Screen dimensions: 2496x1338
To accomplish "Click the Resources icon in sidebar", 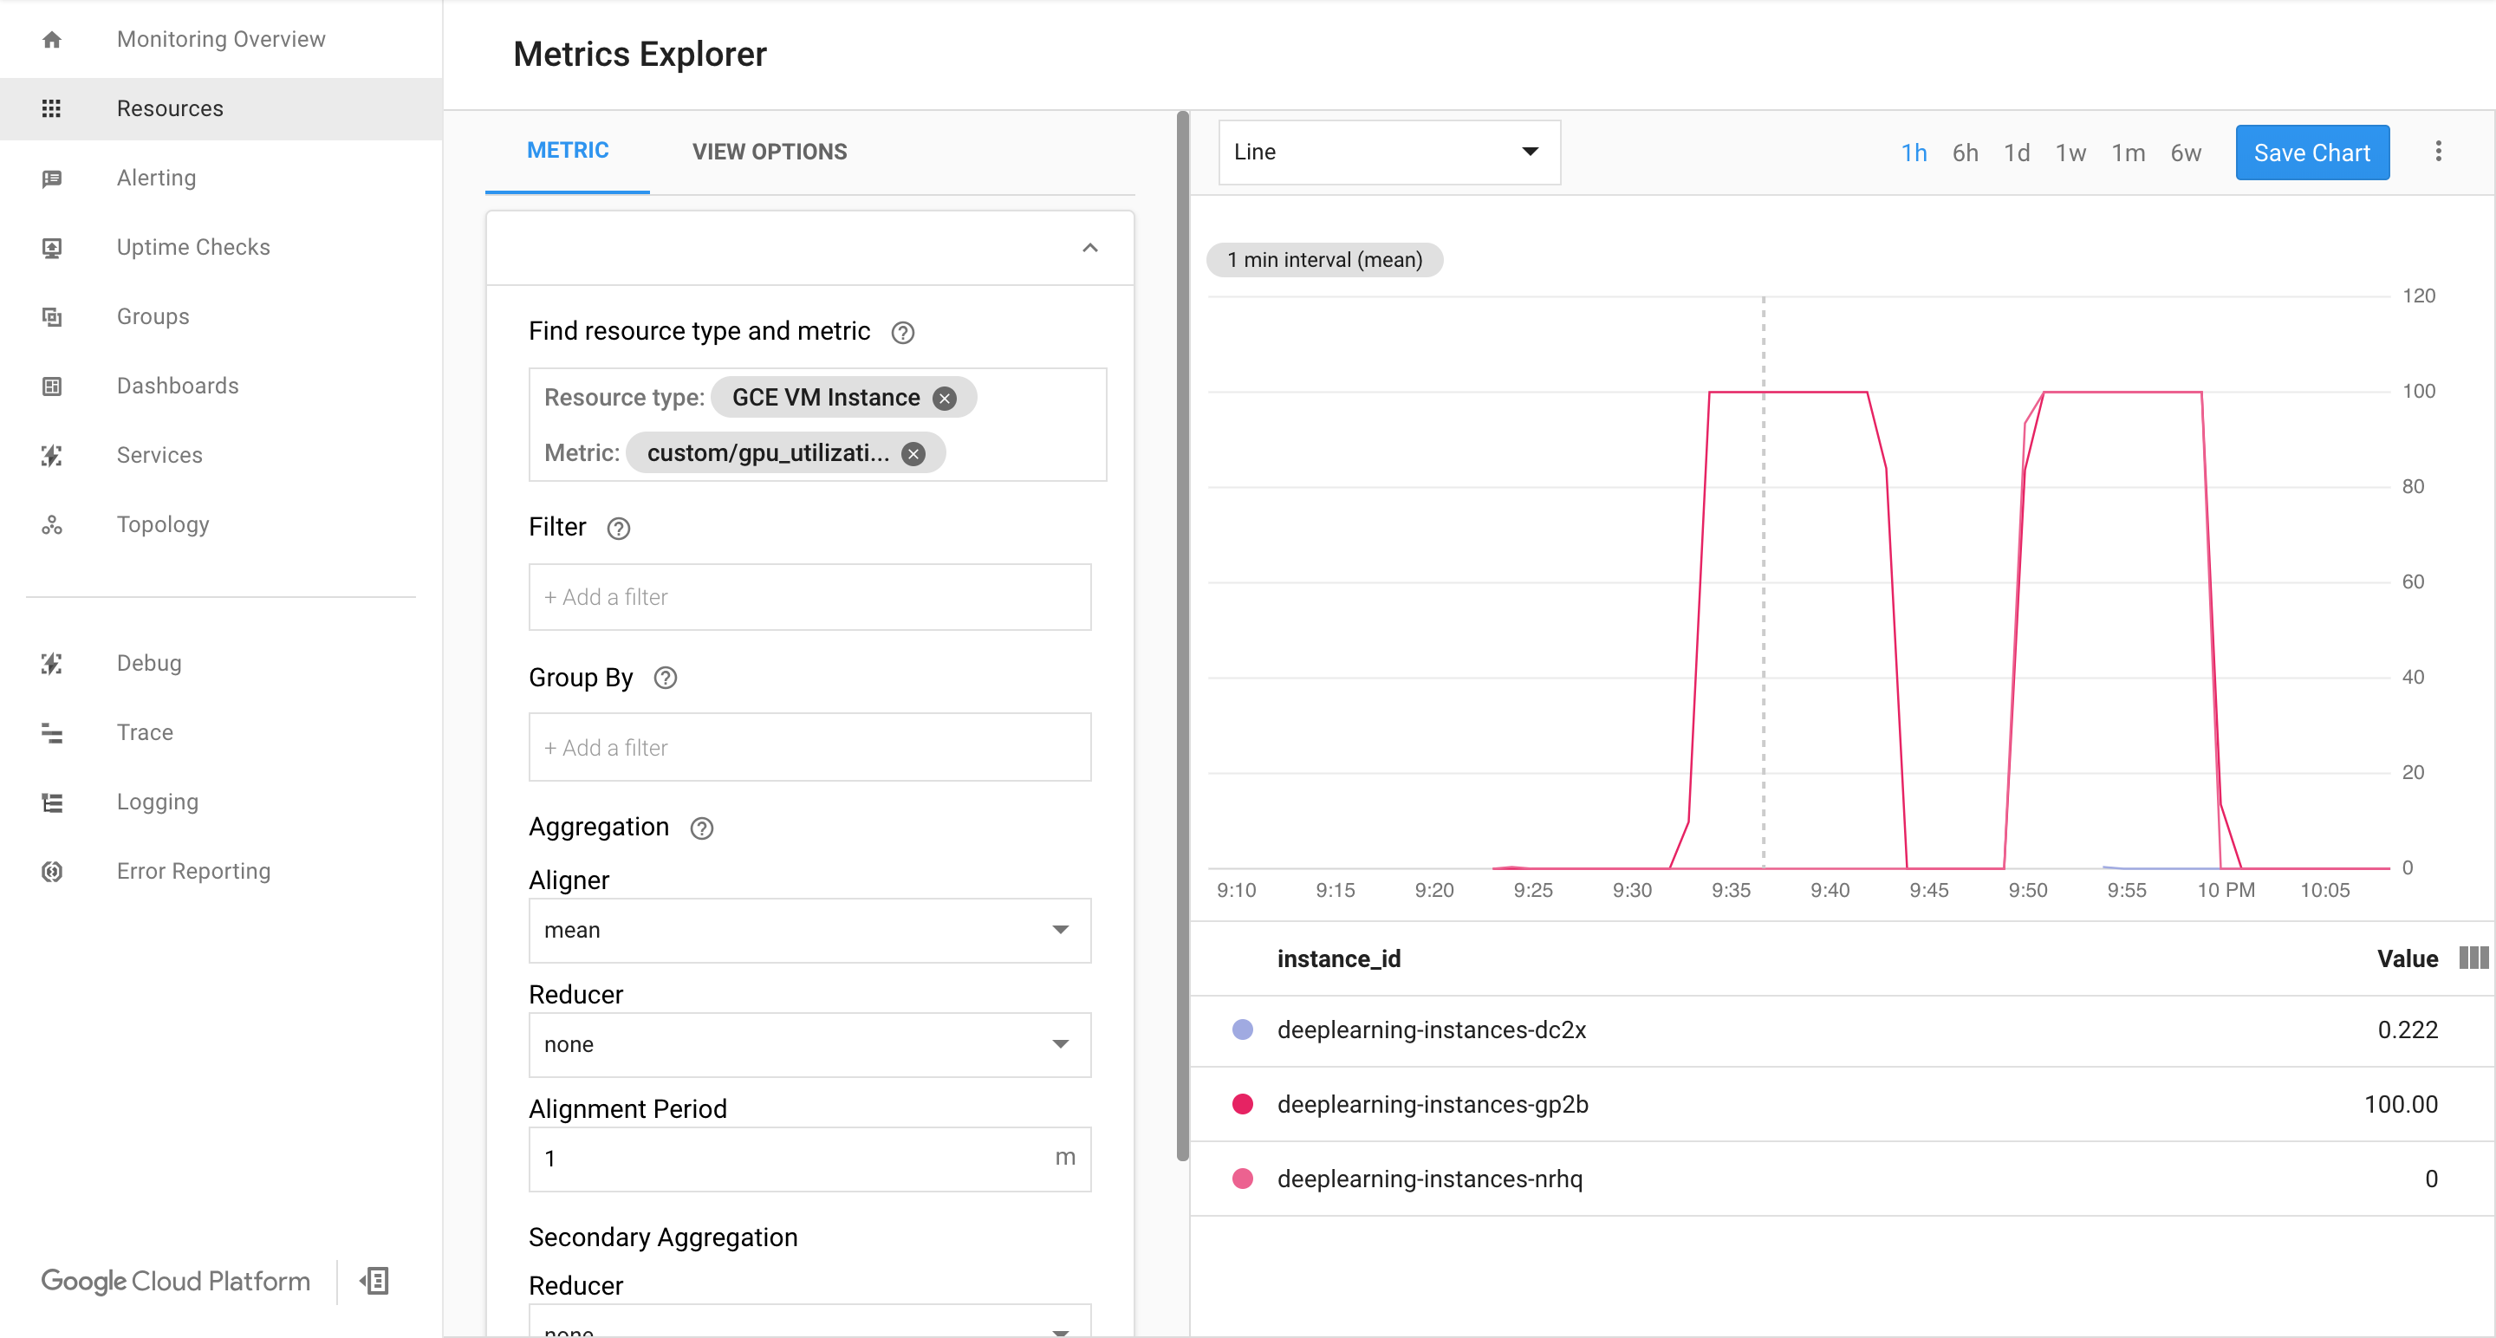I will [49, 107].
